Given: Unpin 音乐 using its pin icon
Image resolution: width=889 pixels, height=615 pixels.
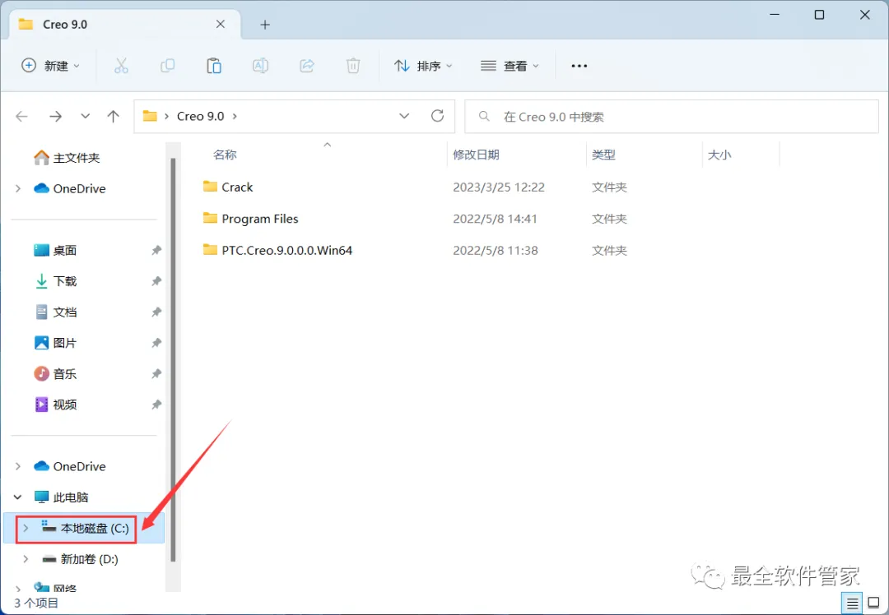Looking at the screenshot, I should tap(156, 374).
